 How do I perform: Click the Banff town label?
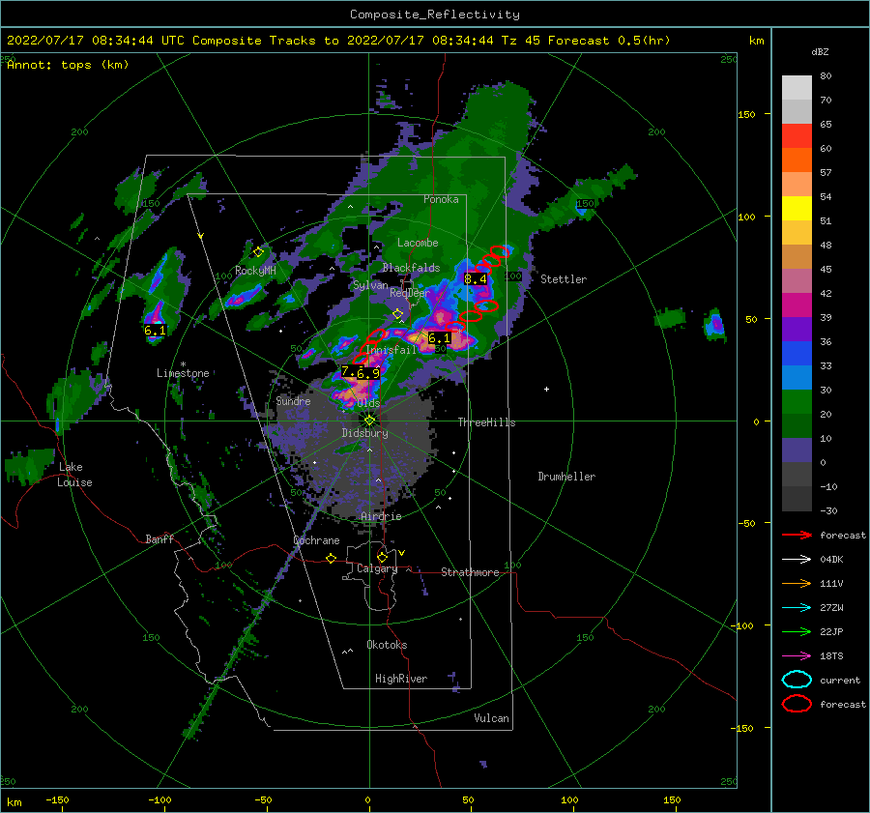click(x=159, y=539)
